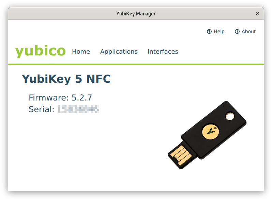Click the green divider line below the menu

136,64
